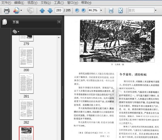Expand the collaborate icon dropdown arrow
The width and height of the screenshot is (162, 140).
point(21,10)
